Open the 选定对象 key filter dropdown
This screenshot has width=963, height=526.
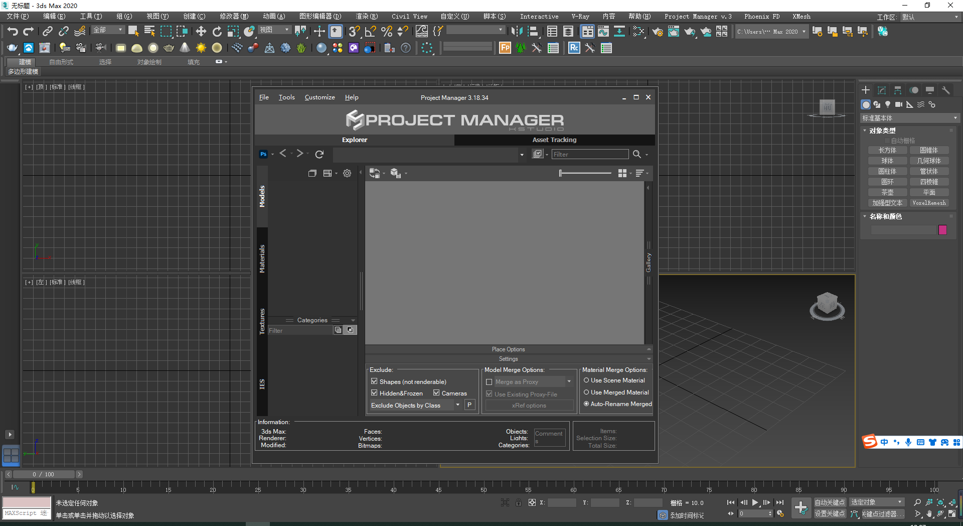[x=877, y=502]
